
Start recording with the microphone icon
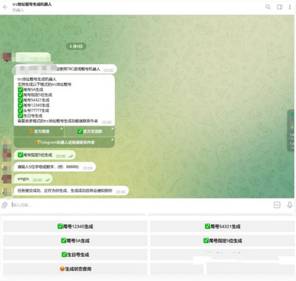[289, 204]
